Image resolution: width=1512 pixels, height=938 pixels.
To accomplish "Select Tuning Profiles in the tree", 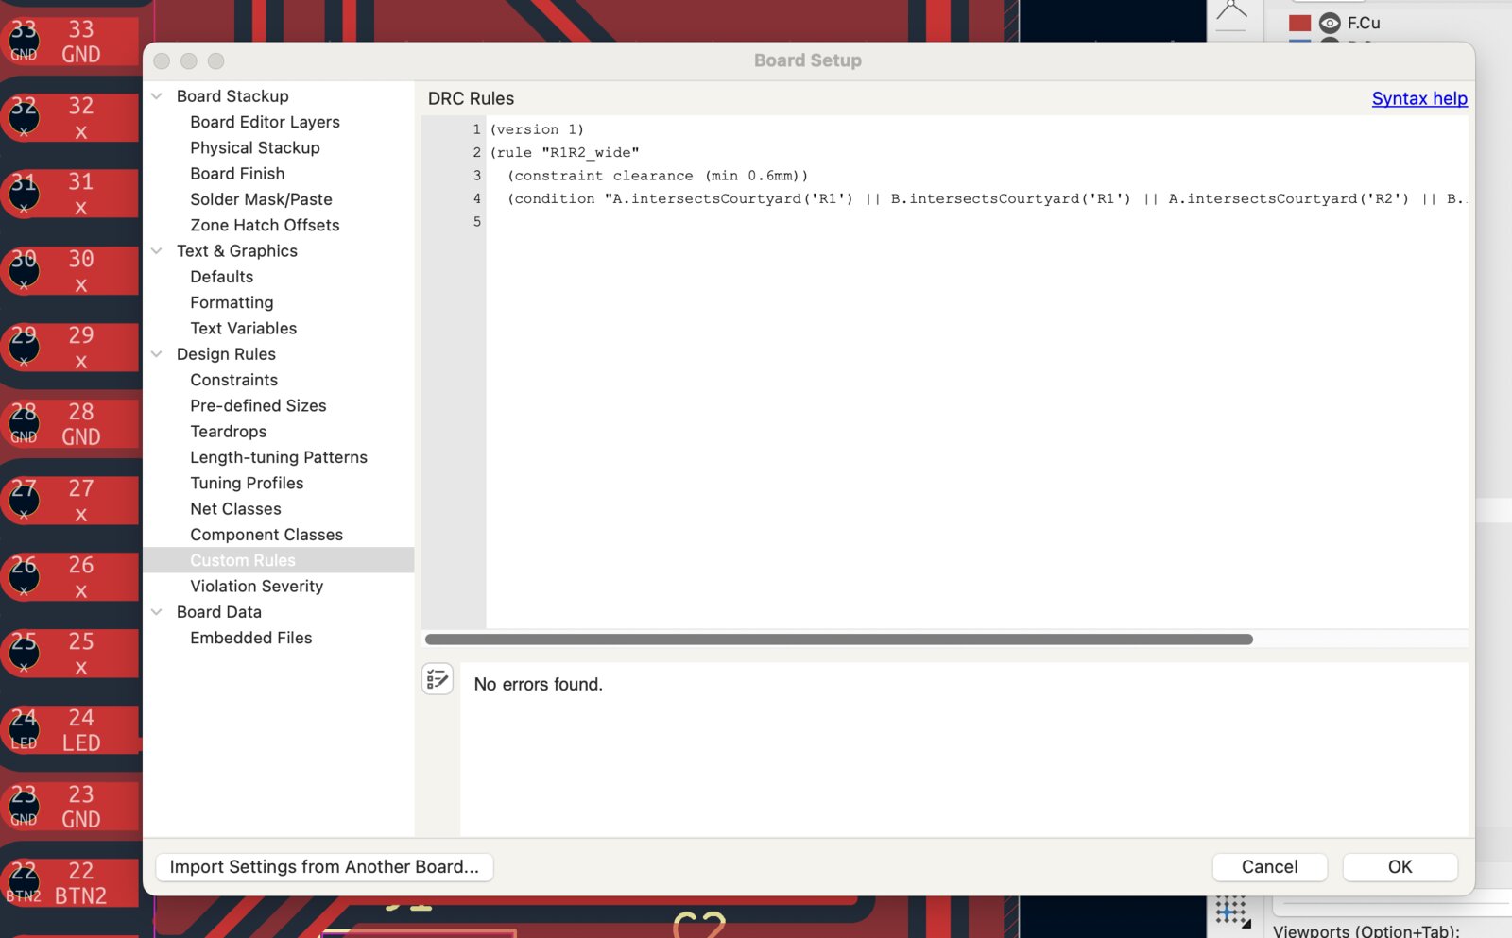I will point(247,483).
